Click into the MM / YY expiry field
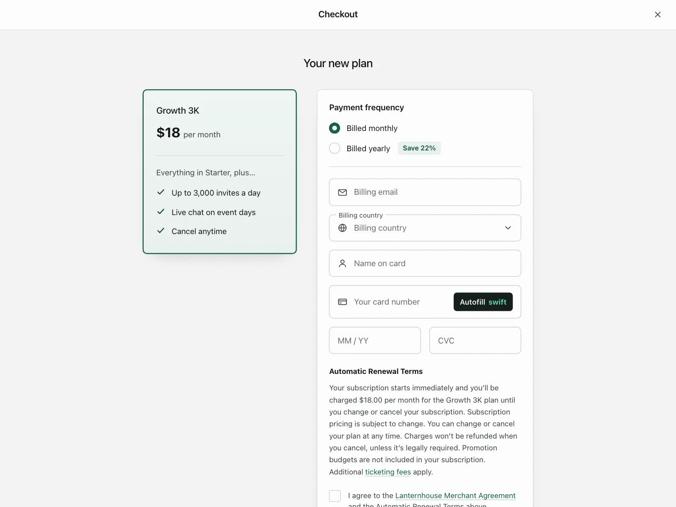The height and width of the screenshot is (507, 676). click(x=375, y=341)
